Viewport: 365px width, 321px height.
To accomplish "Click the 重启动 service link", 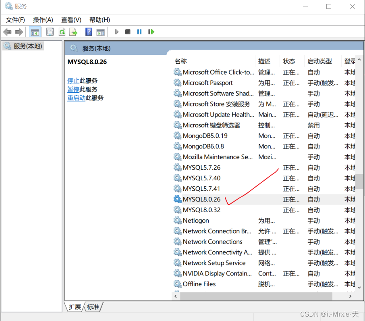I will coord(77,98).
